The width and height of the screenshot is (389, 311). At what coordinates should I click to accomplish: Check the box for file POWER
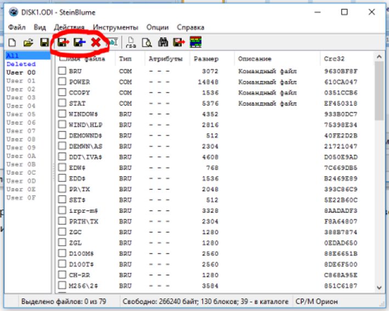62,81
